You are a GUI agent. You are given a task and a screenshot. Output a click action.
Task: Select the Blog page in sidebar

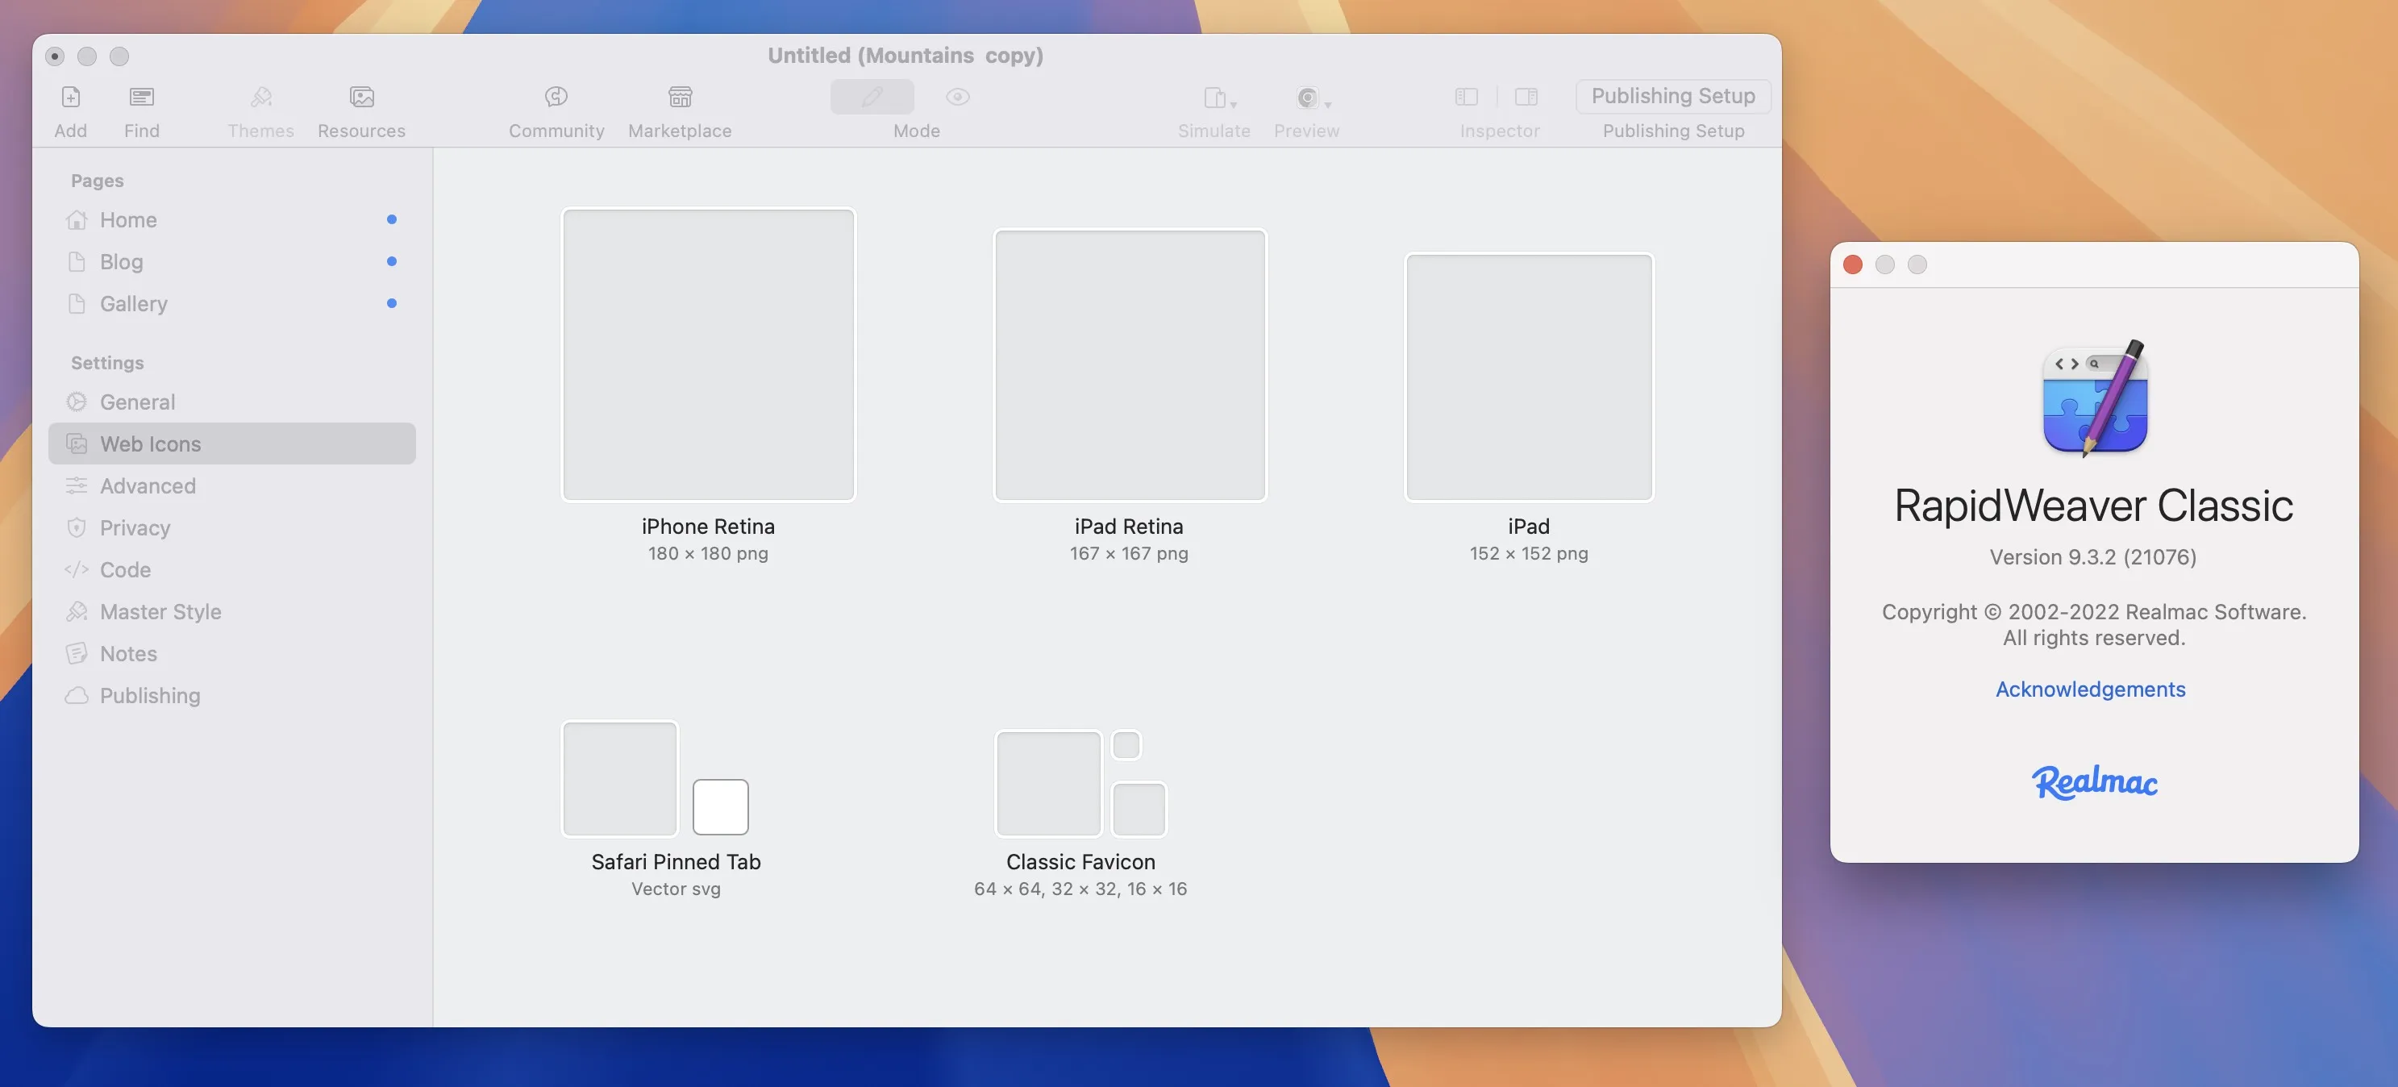click(231, 261)
